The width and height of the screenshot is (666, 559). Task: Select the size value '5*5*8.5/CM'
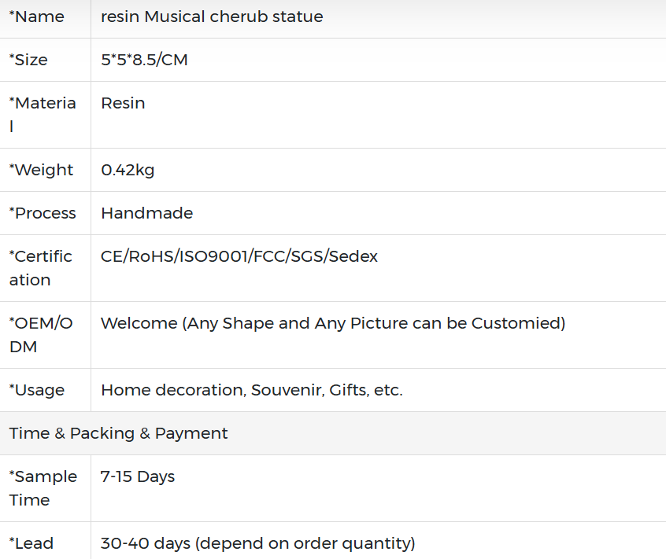point(144,60)
